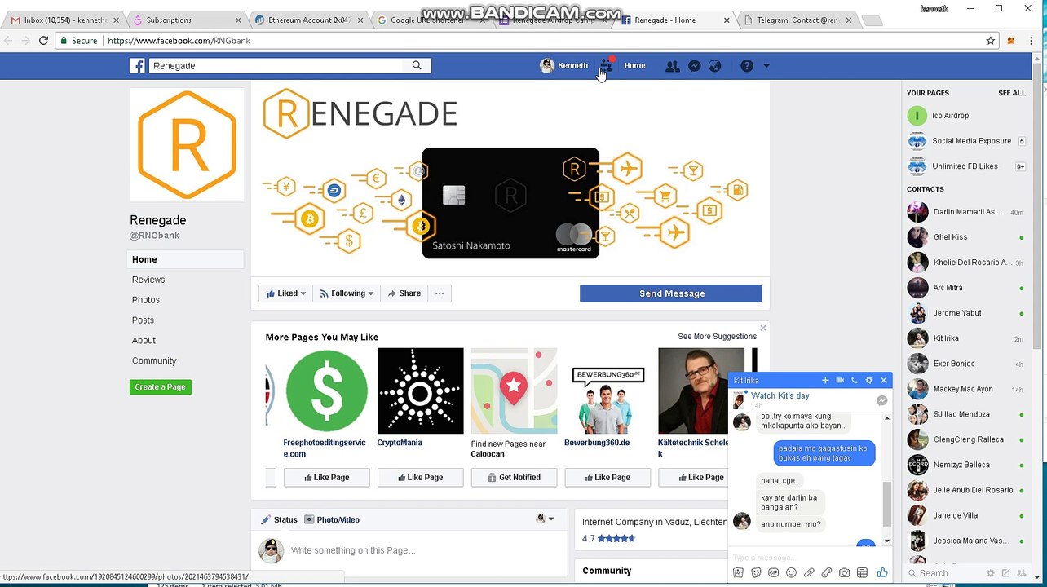The width and height of the screenshot is (1047, 587).
Task: Open the Quick Help question icon
Action: coord(747,66)
